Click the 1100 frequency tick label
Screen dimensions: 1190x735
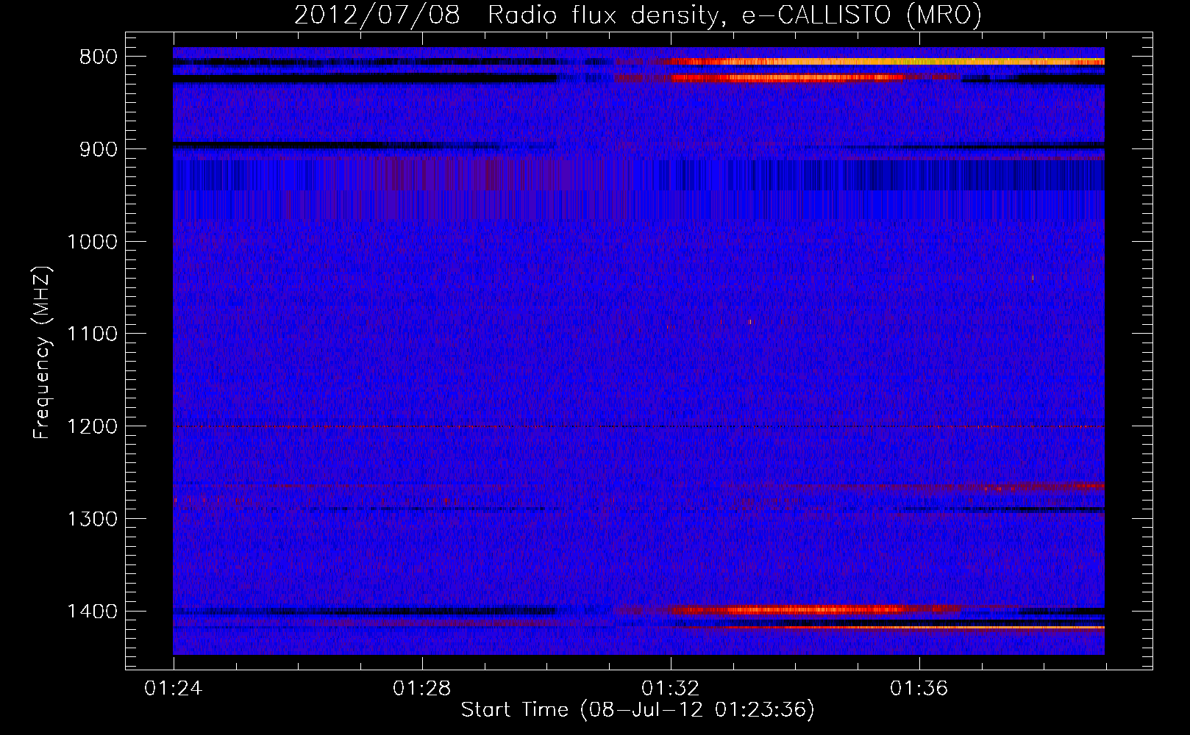pos(92,334)
